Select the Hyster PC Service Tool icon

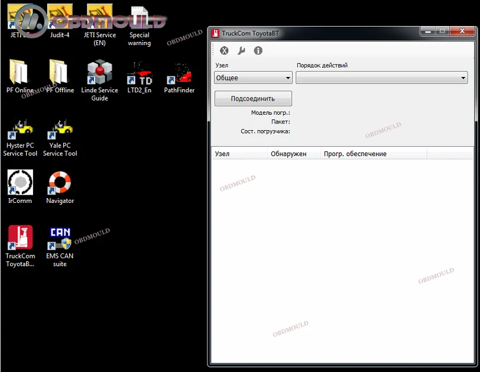coord(21,128)
